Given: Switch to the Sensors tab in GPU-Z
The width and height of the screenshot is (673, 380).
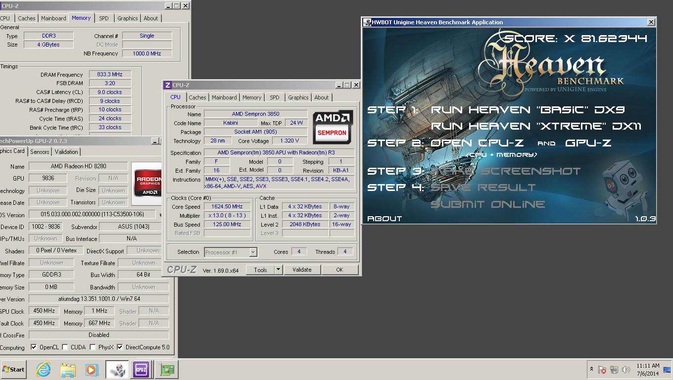Looking at the screenshot, I should pyautogui.click(x=40, y=152).
